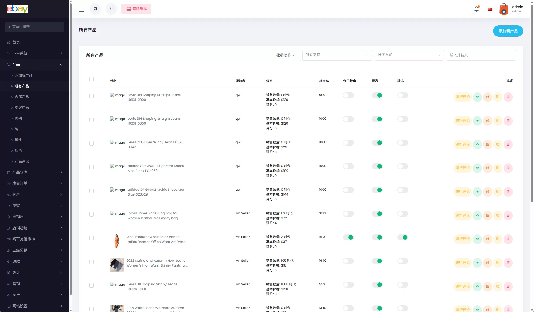Toggle published switch for Levi's 311 jeans
Image resolution: width=534 pixels, height=312 pixels.
point(377,285)
